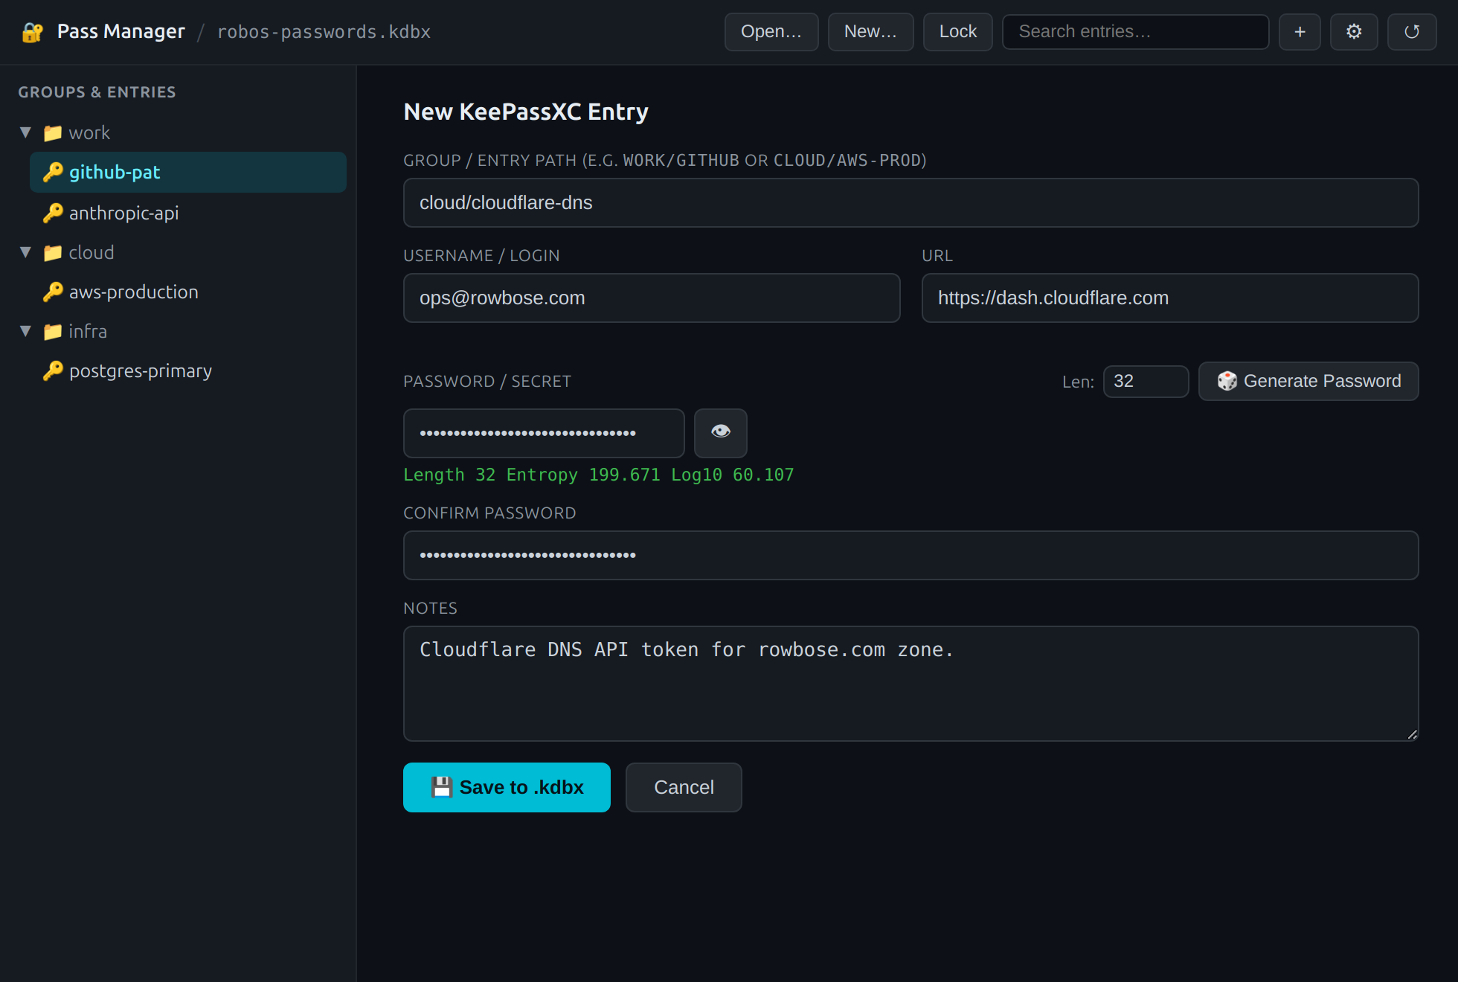Select the cloud group label
This screenshot has width=1458, height=982.
coord(91,253)
